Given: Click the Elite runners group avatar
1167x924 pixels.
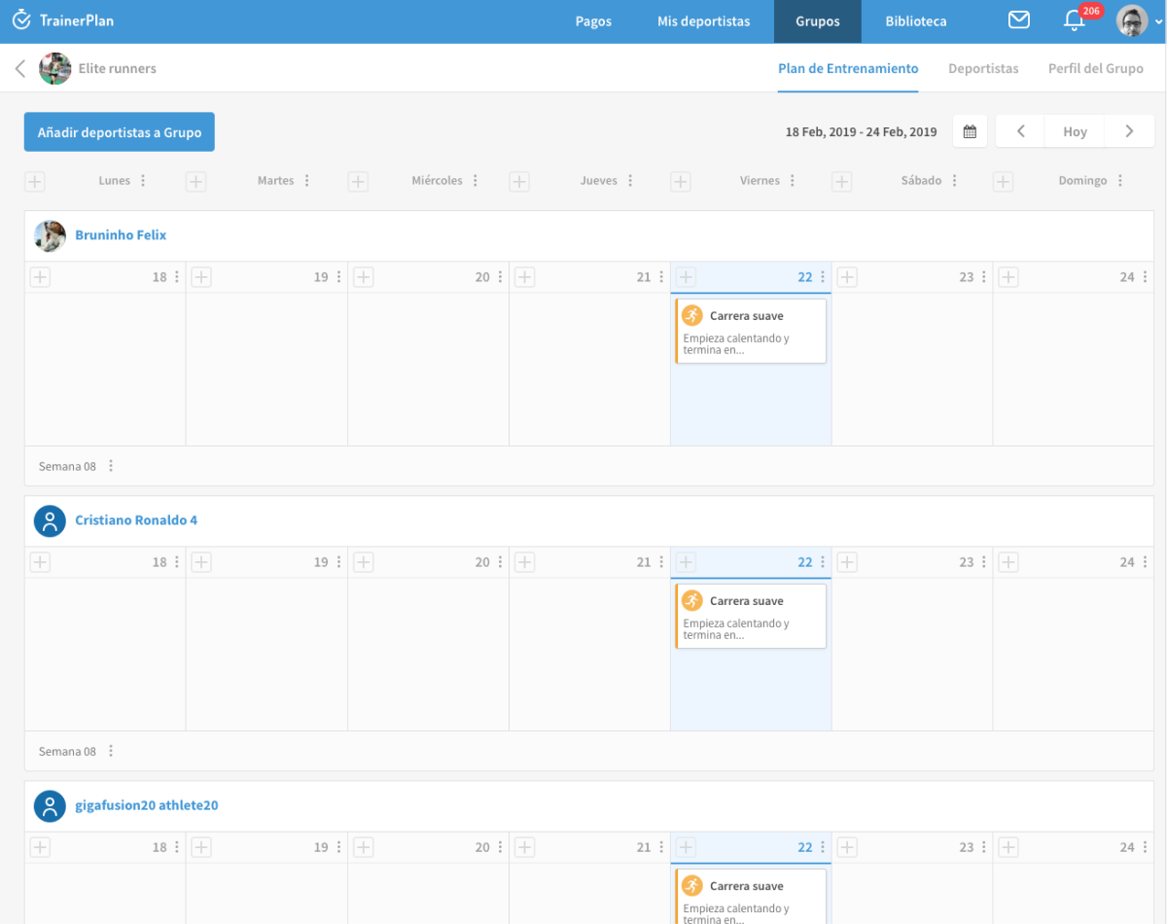Looking at the screenshot, I should [x=54, y=68].
